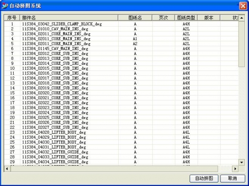This screenshot has height=186, width=249.
Task: Click the 版本 column header
Action: tap(209, 18)
